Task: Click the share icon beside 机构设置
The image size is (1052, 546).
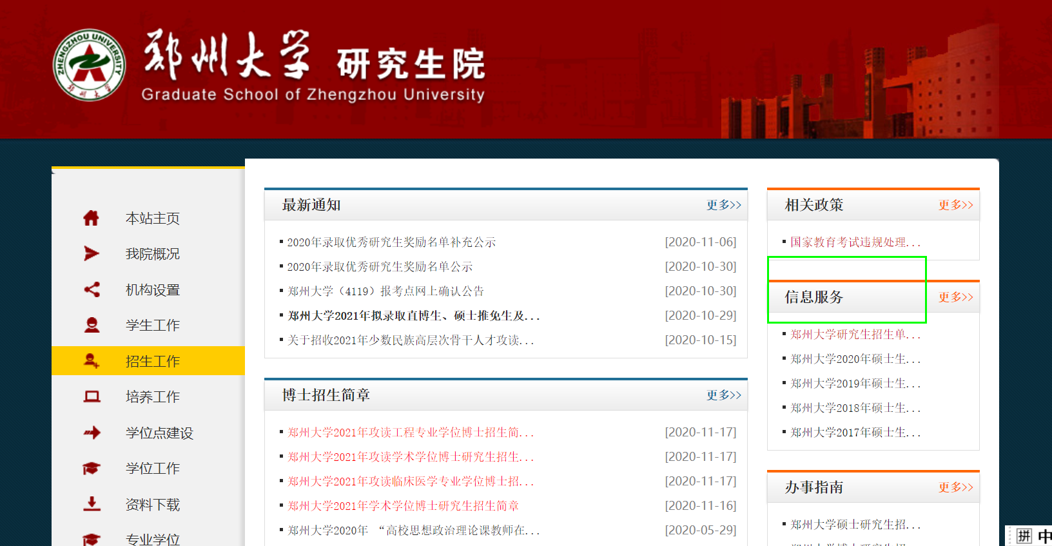Action: tap(92, 289)
